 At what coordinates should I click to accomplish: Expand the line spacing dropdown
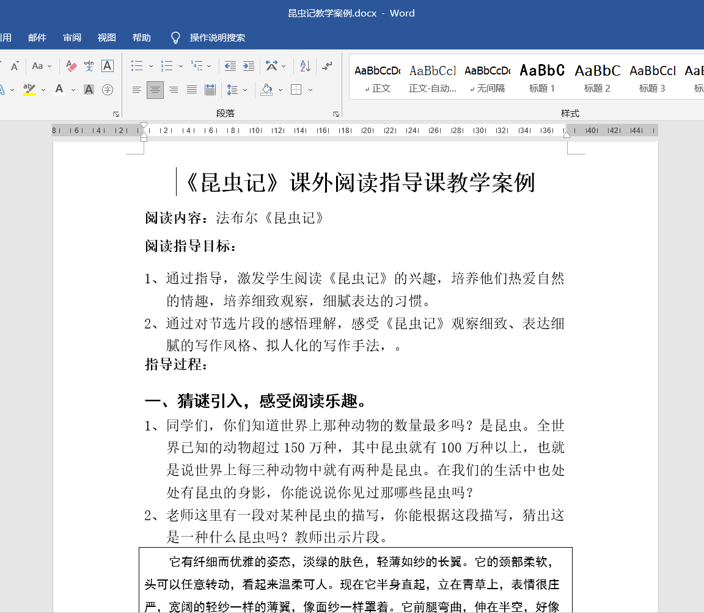(245, 90)
